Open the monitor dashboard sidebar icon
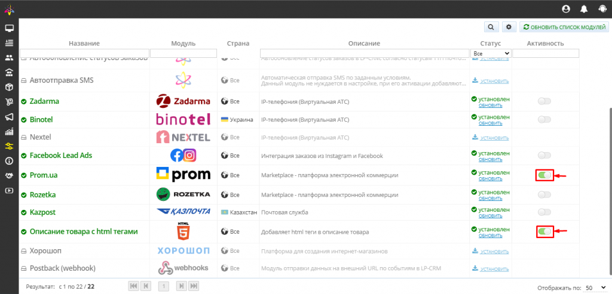 9,28
